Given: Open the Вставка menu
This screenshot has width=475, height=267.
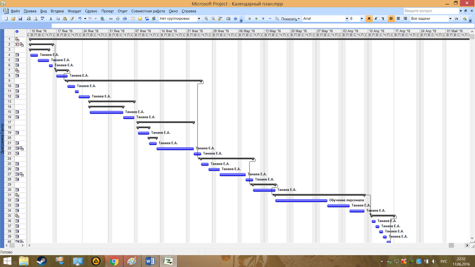Looking at the screenshot, I should click(57, 11).
